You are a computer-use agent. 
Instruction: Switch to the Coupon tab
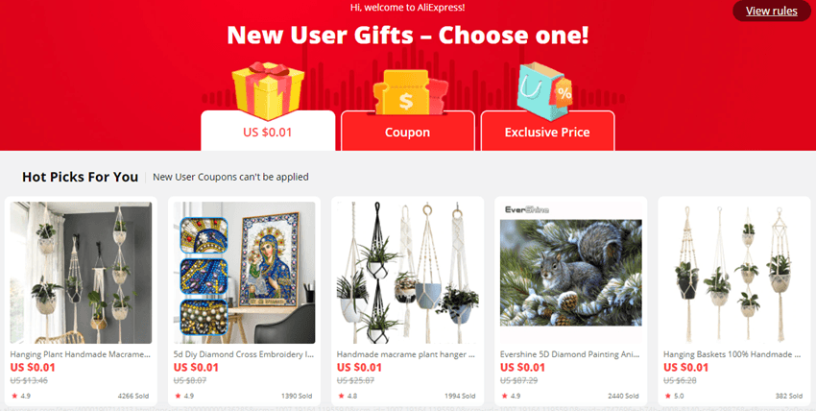[407, 132]
